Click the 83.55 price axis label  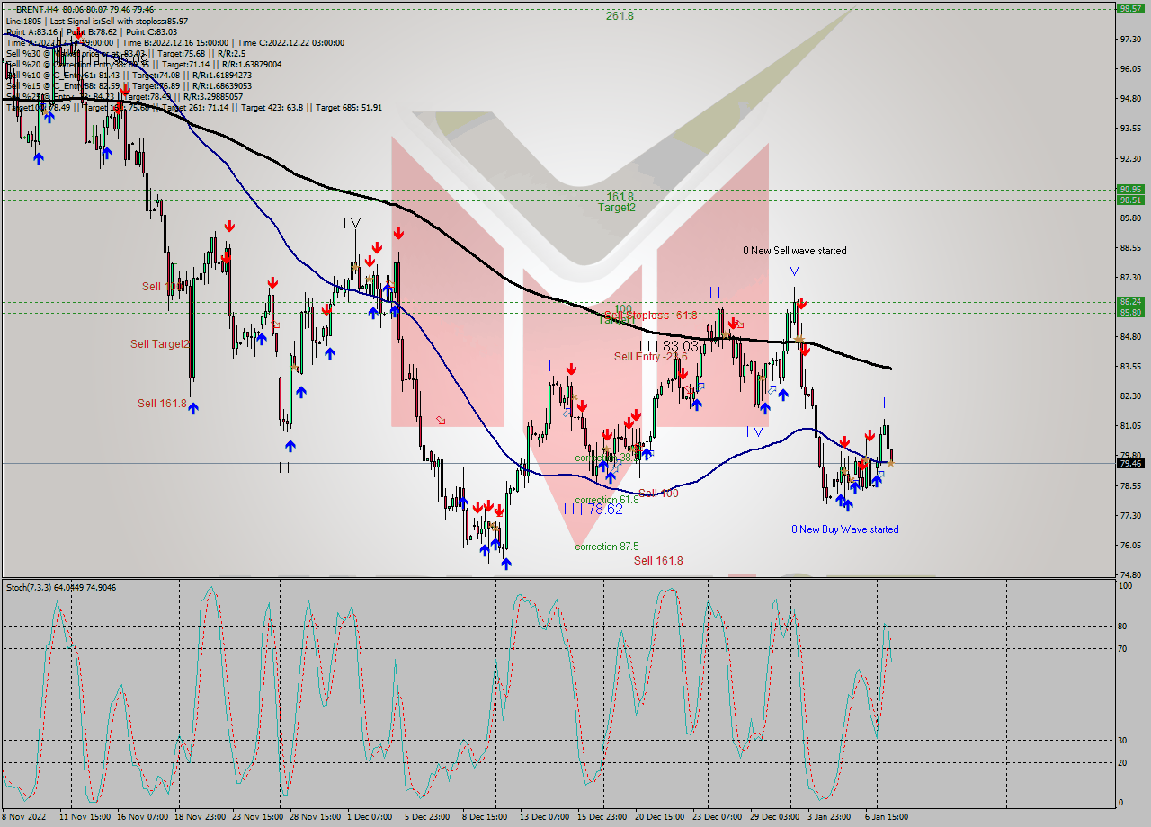[x=1130, y=367]
